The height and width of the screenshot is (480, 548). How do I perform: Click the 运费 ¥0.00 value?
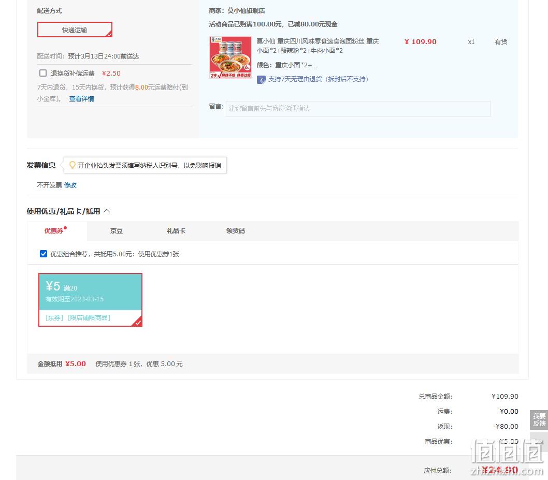pos(509,412)
